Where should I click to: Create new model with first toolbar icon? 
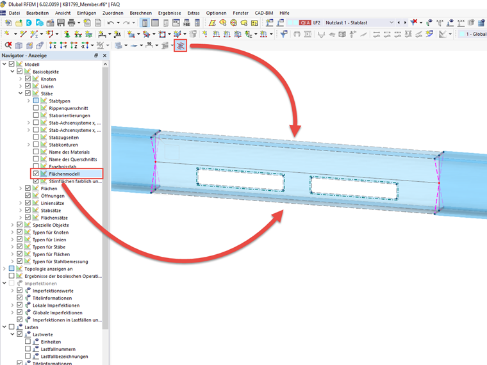8,22
